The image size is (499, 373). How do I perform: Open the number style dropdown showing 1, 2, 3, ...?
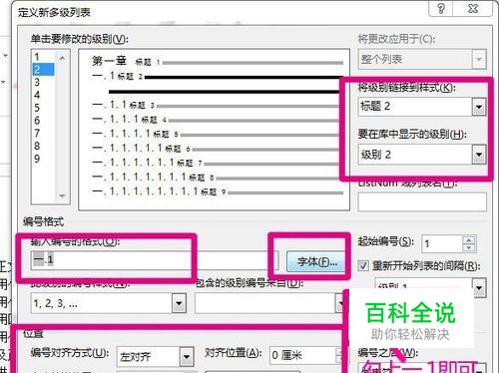click(x=179, y=303)
